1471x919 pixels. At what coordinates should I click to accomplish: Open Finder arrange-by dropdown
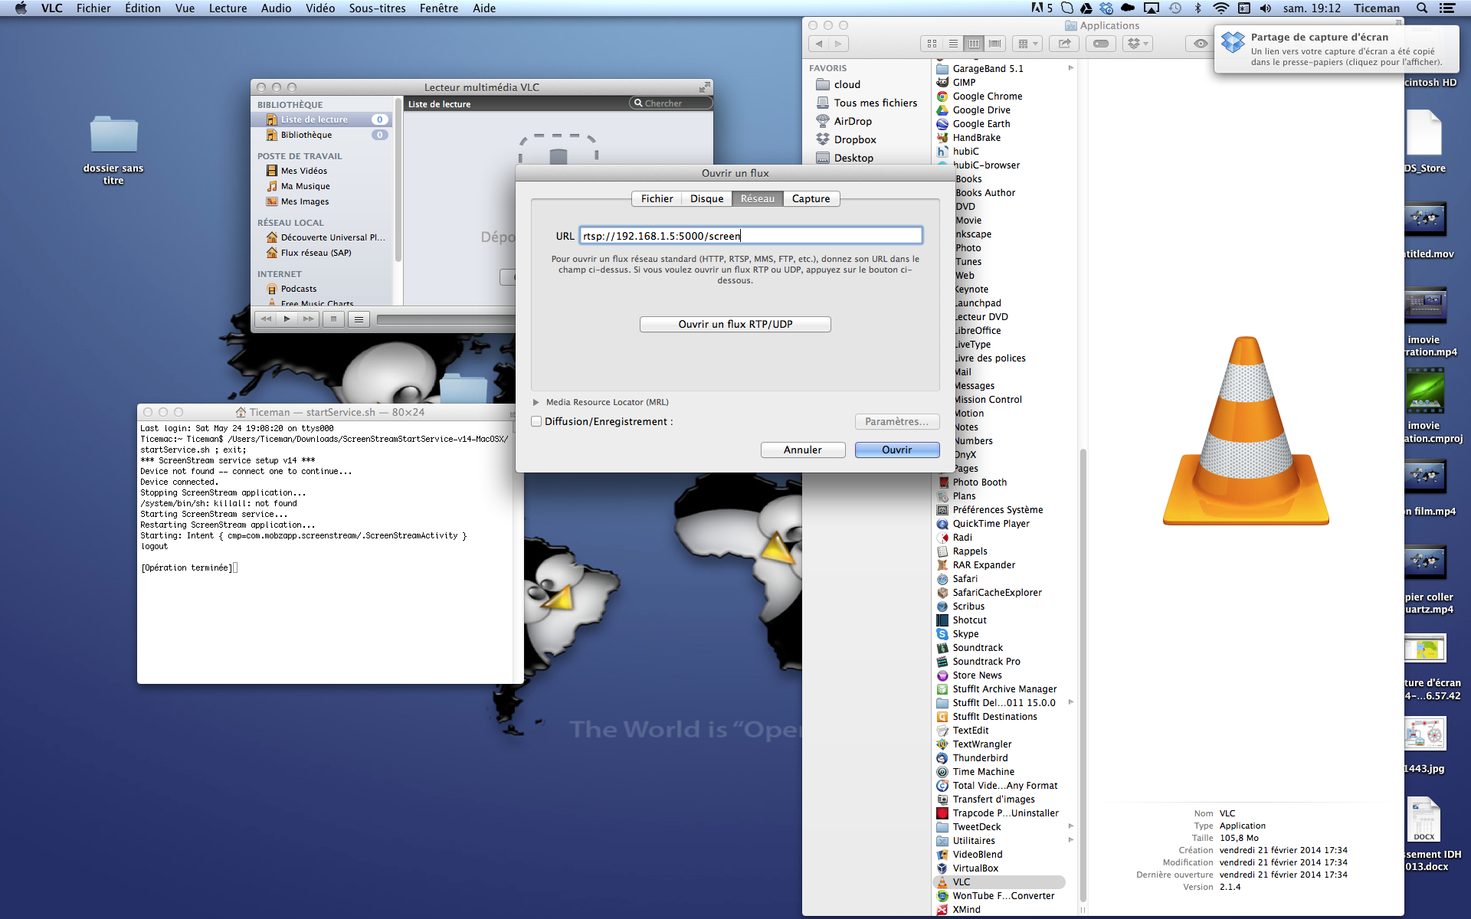tap(1027, 44)
